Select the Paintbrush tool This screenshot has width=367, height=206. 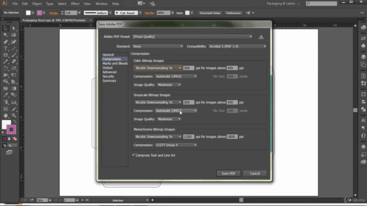(x=14, y=55)
